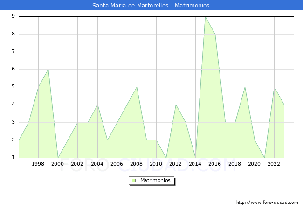
Task: Click the y-axis value 1
Action: tap(13, 157)
